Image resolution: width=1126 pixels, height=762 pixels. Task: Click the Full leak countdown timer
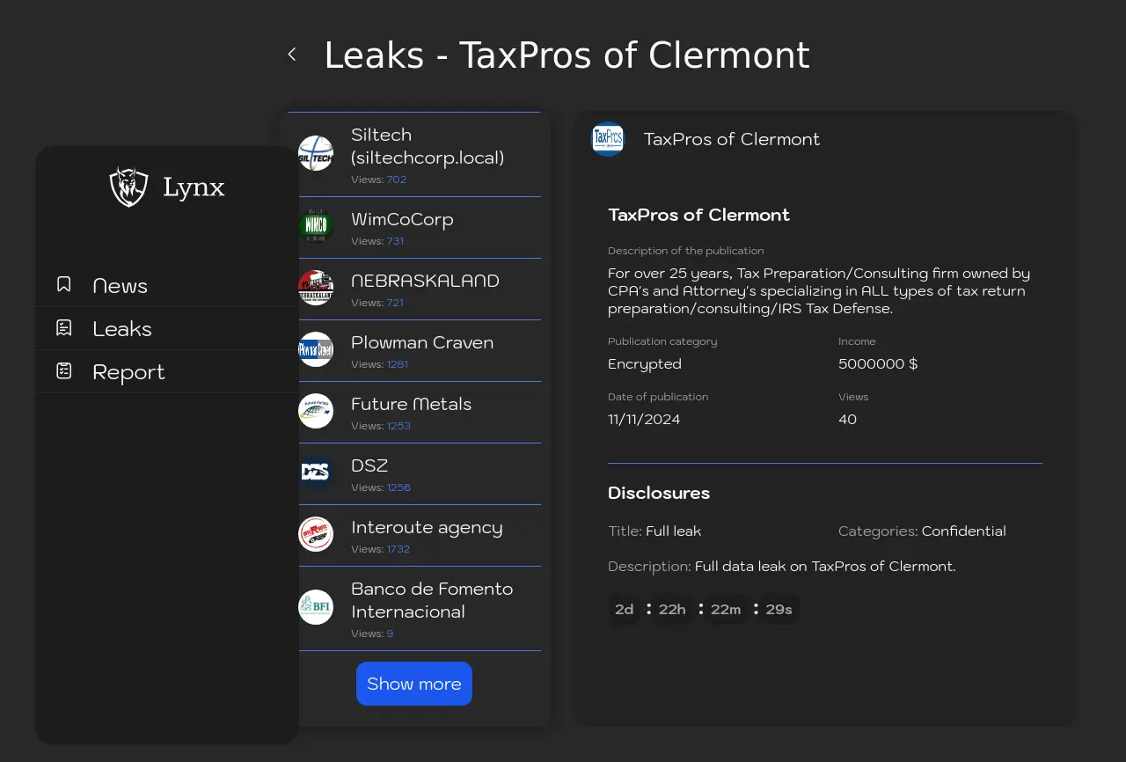pos(704,610)
